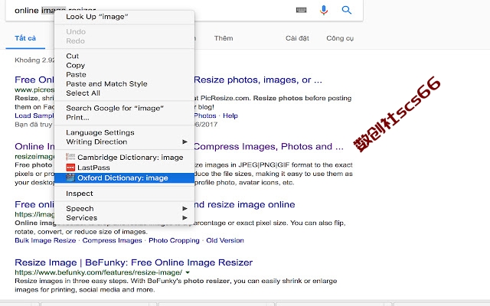Viewport: 490px width, 306px height.
Task: Click LastPass entry in context menu
Action: click(x=124, y=168)
